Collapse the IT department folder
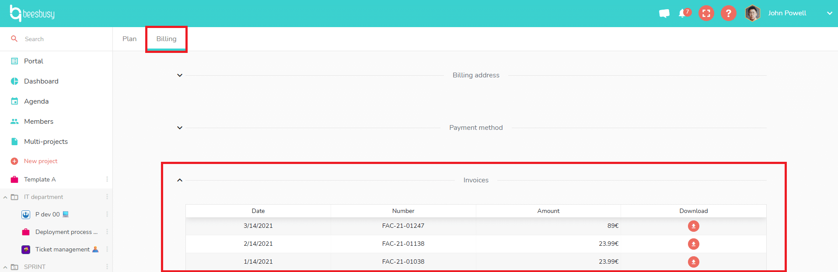Screen dimensions: 838x272 coord(5,197)
